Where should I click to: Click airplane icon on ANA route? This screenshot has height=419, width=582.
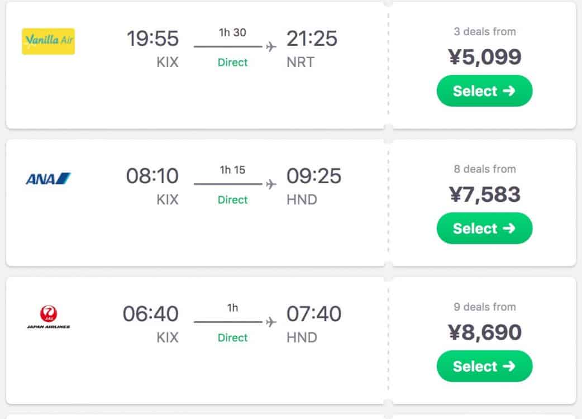(271, 184)
